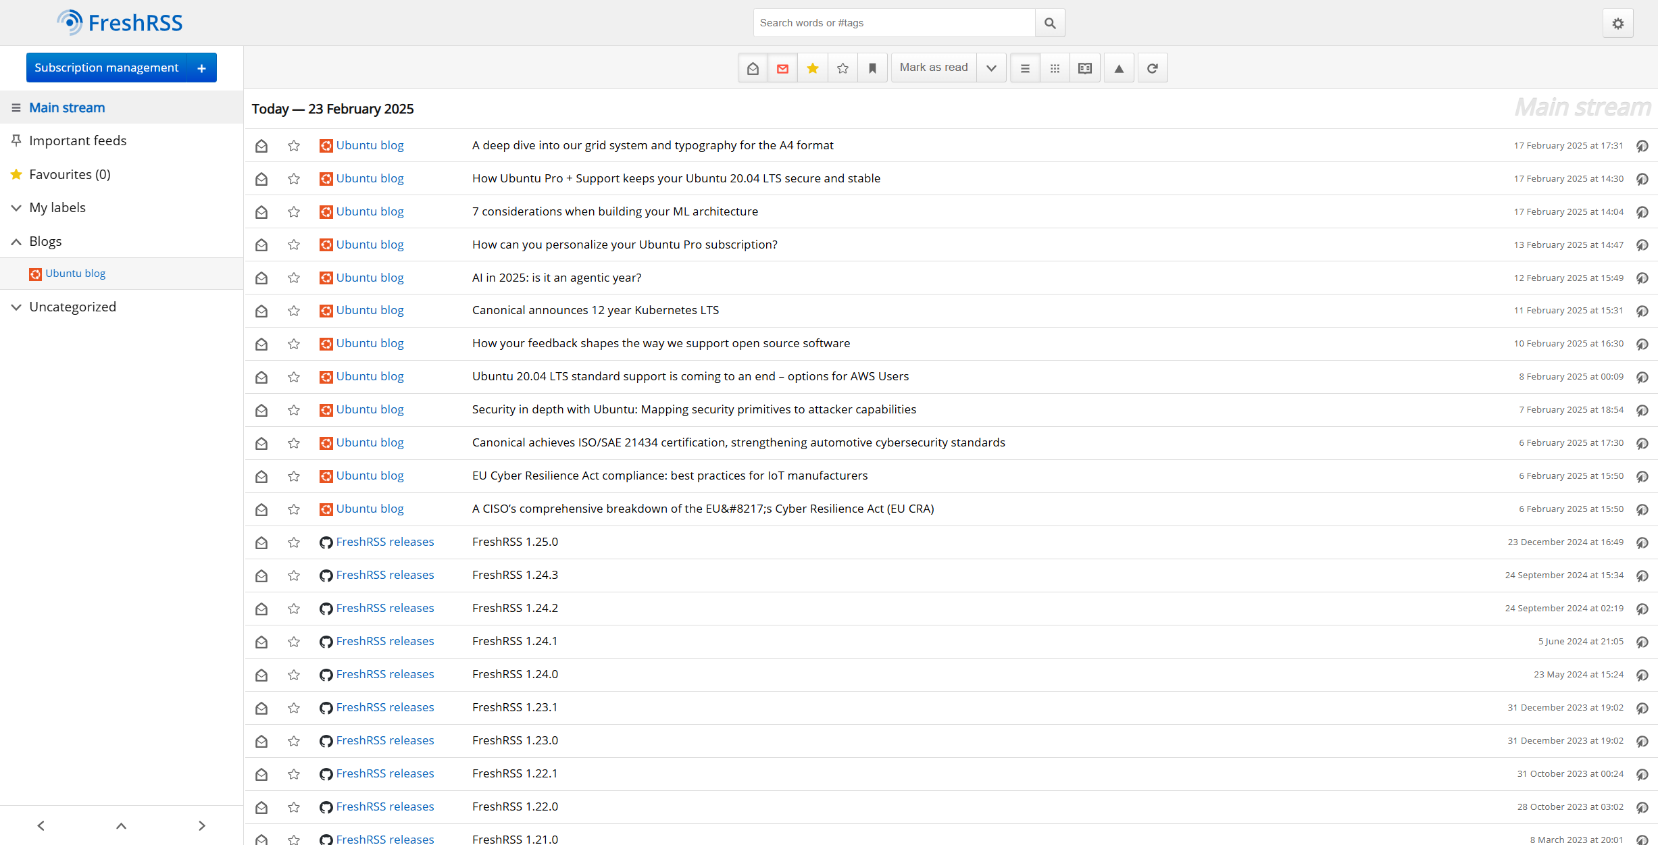This screenshot has width=1658, height=845.
Task: Switch to reader view using the book icon
Action: (x=1084, y=68)
